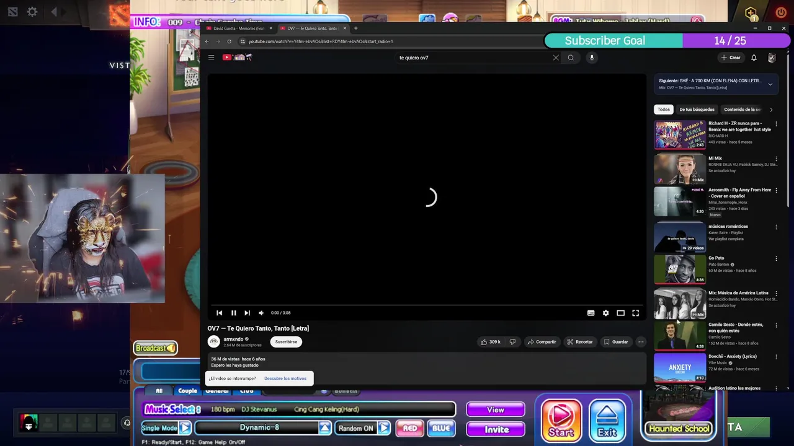Open YouTube notifications bell
Viewport: 794px width, 446px height.
[754, 58]
